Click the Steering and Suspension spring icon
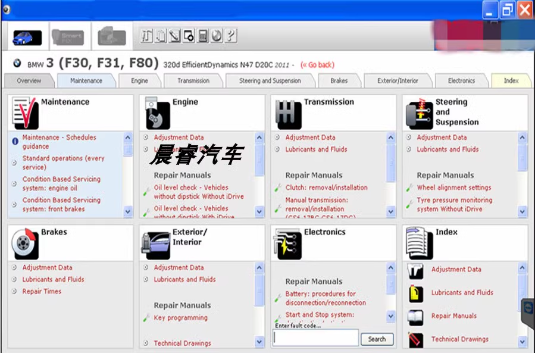Image resolution: width=535 pixels, height=353 pixels. (420, 114)
